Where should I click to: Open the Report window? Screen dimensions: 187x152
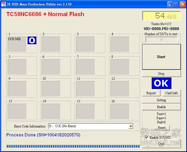tap(151, 93)
